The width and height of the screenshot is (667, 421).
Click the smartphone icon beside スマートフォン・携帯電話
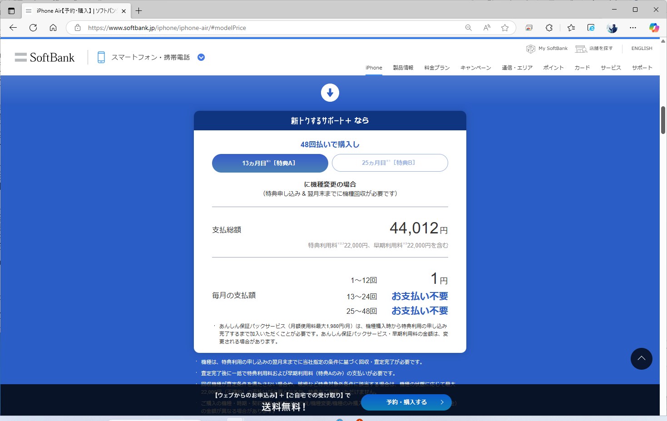100,57
